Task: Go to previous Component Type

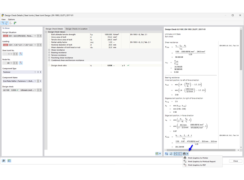Action: pyautogui.click(x=38, y=72)
